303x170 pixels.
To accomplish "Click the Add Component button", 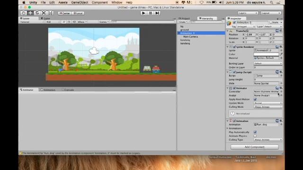I will coord(255,147).
